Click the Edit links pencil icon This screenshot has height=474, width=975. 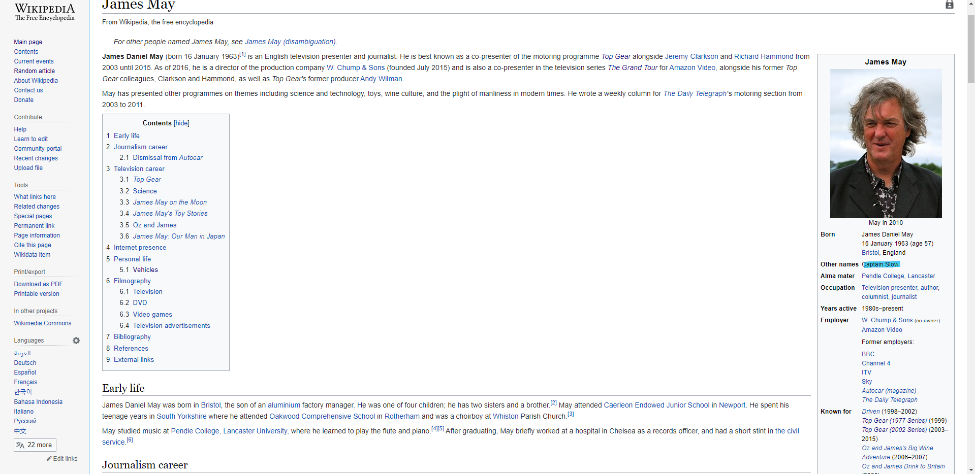tap(49, 458)
